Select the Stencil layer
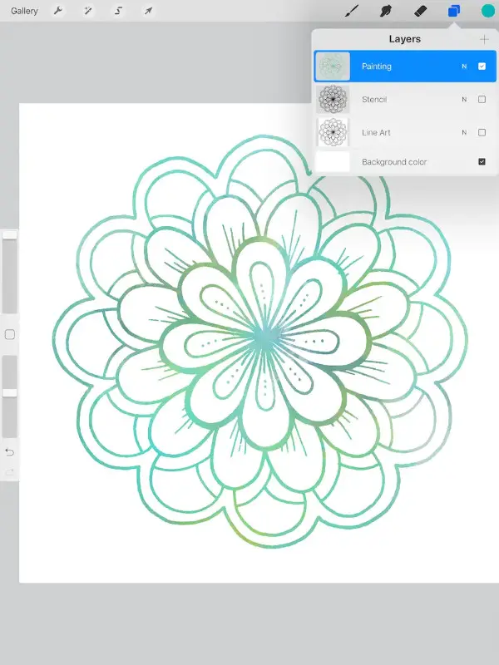Viewport: 499px width, 665px height. coord(405,99)
